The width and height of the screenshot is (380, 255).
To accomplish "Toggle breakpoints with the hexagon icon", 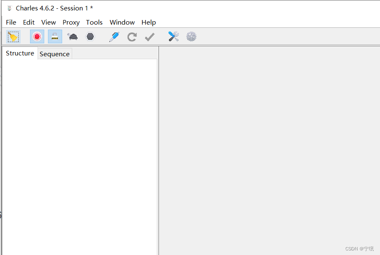I will coord(90,37).
